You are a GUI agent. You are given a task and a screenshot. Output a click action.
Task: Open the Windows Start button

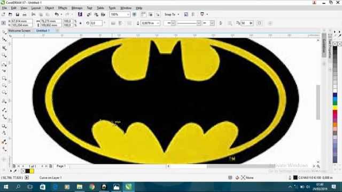pyautogui.click(x=6, y=187)
